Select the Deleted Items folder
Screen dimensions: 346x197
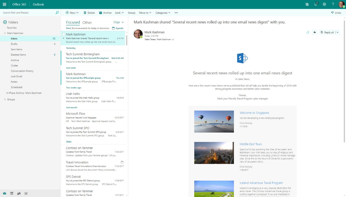18,55
